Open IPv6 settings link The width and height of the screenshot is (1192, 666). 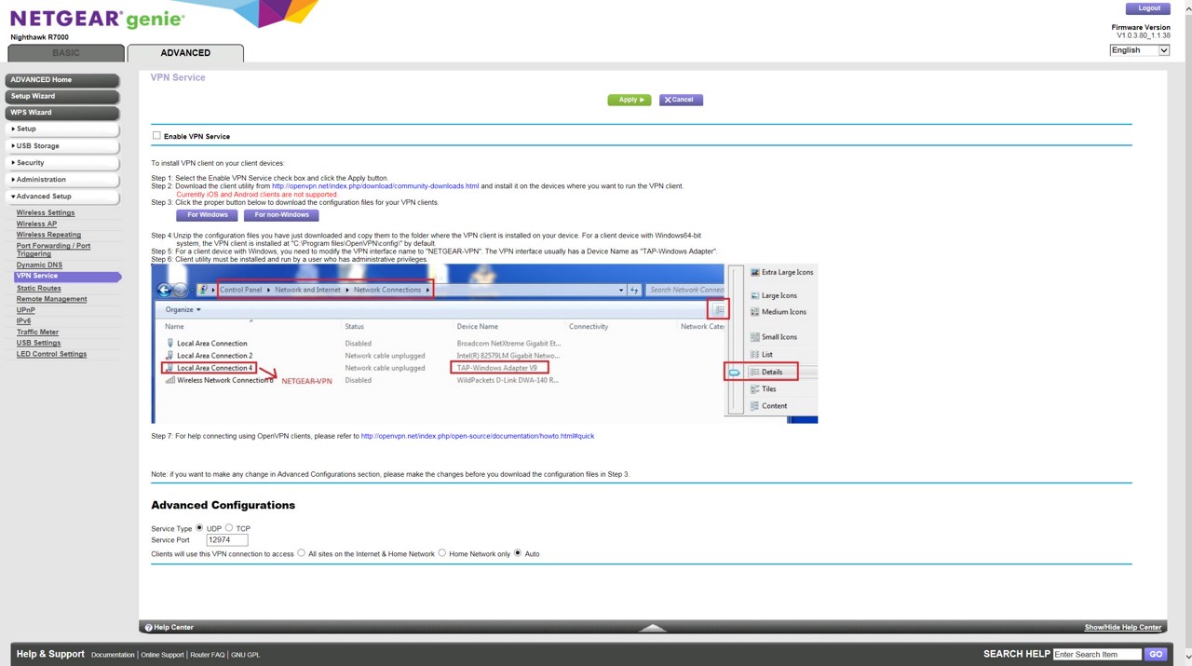(x=23, y=321)
